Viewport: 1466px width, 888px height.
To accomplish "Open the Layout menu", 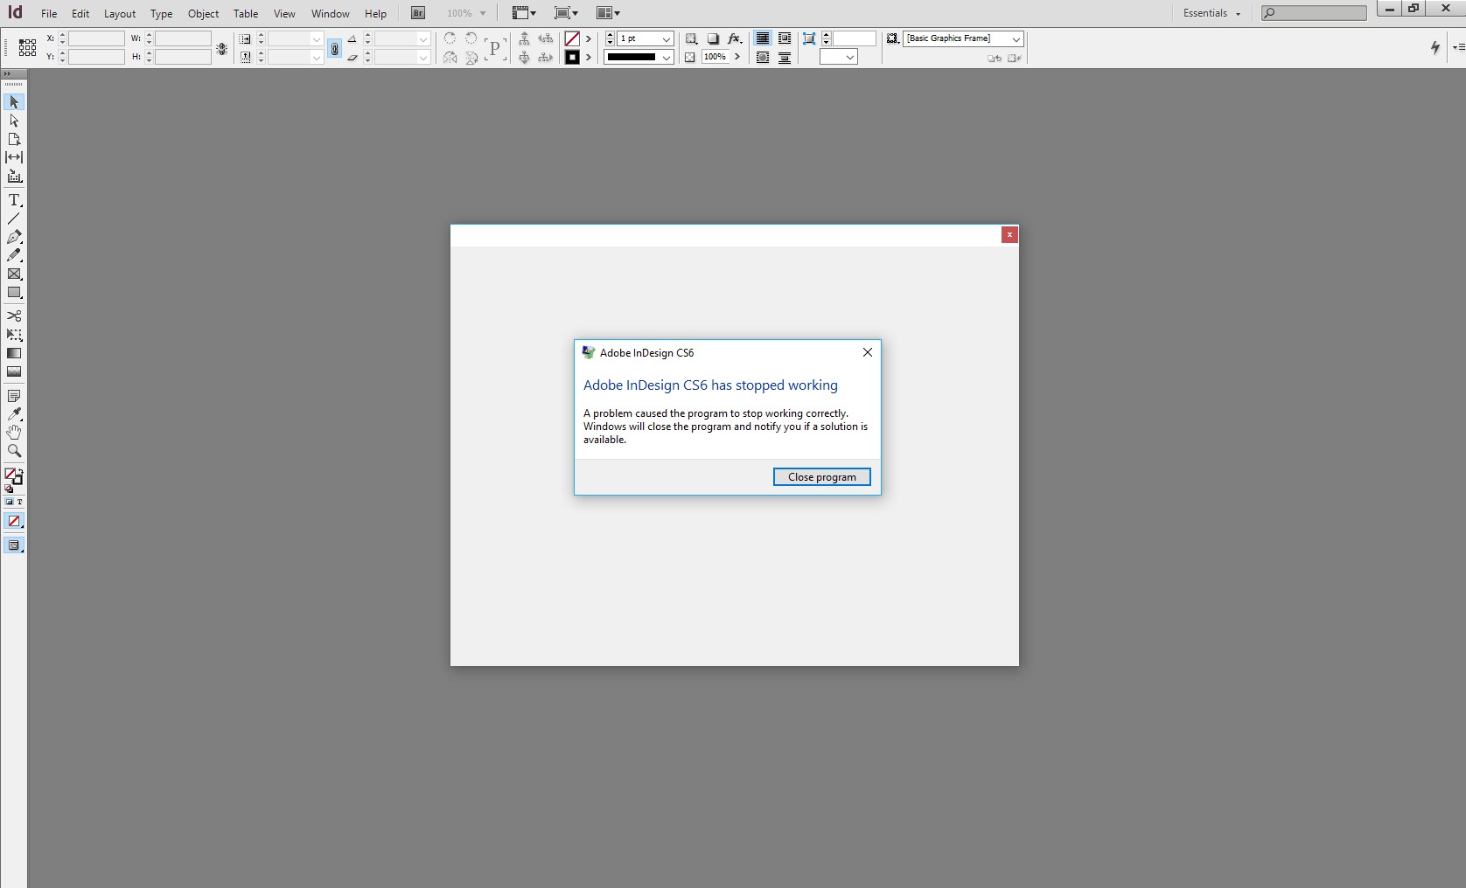I will click(x=120, y=13).
